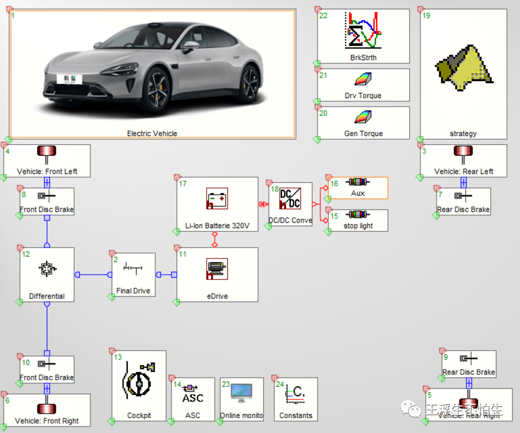Open the Online monitor screen icon
The width and height of the screenshot is (520, 433).
pos(241,393)
